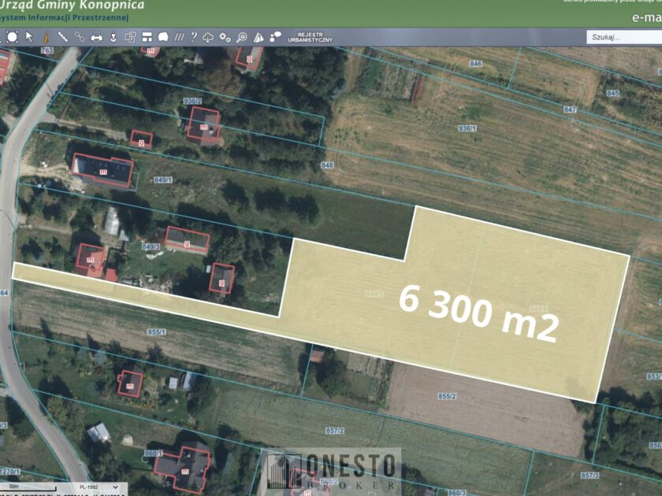662x496 pixels.
Task: Select the arrow pointer tool
Action: [x=29, y=35]
